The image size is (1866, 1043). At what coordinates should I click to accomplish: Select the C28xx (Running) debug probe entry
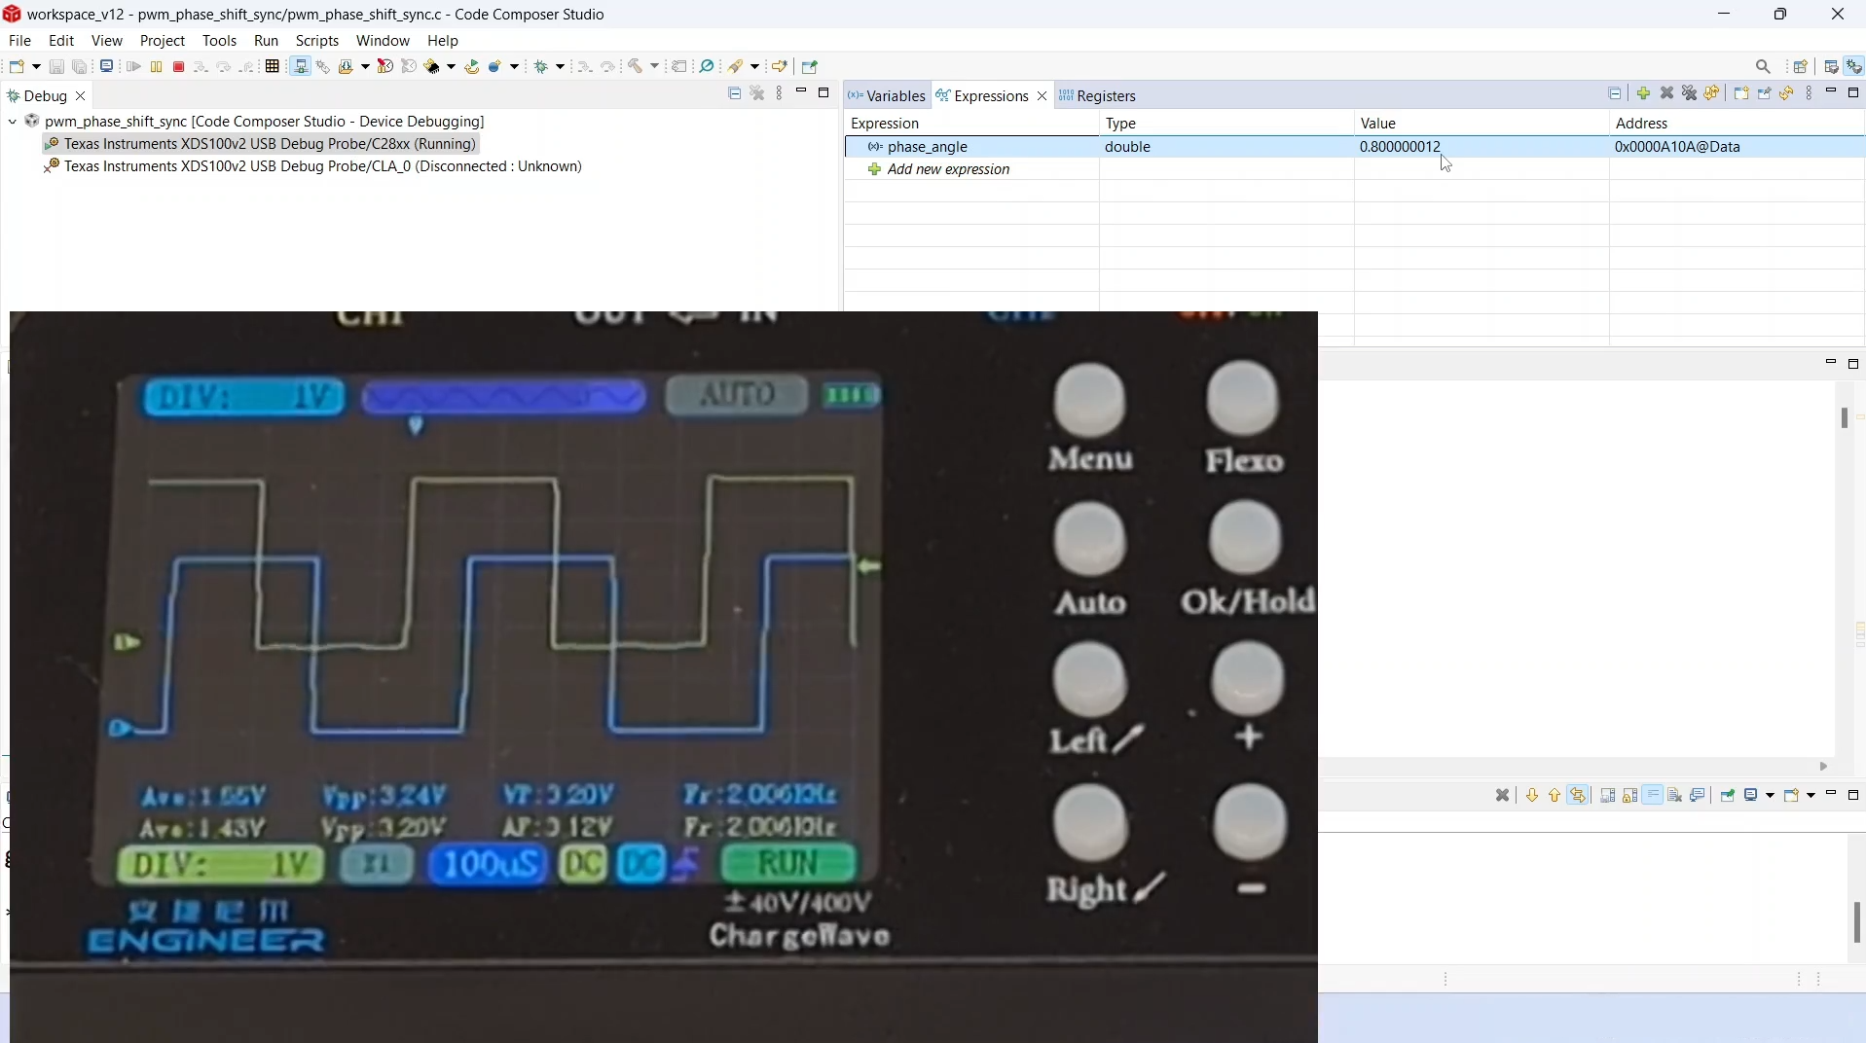tap(270, 144)
